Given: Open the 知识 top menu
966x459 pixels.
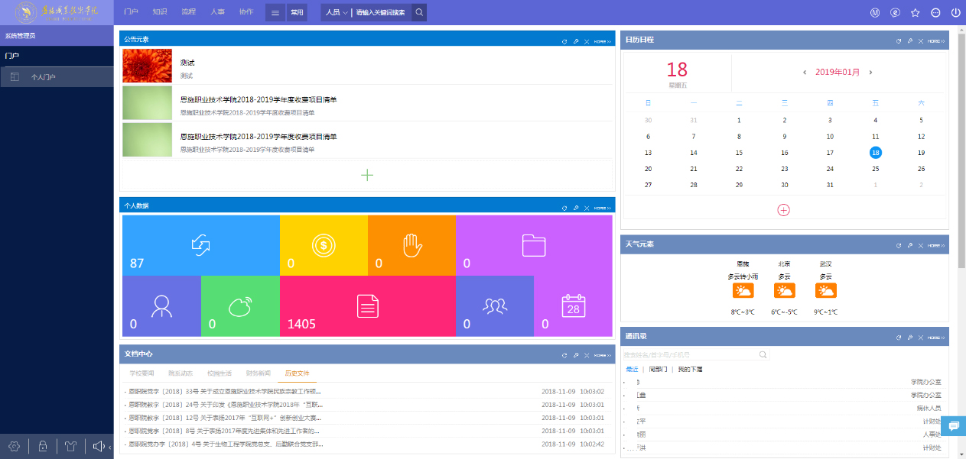Looking at the screenshot, I should coord(160,12).
